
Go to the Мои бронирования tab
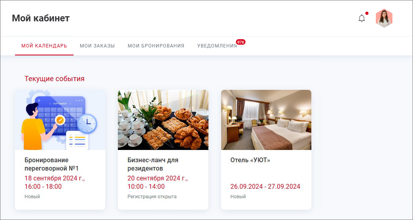[156, 46]
